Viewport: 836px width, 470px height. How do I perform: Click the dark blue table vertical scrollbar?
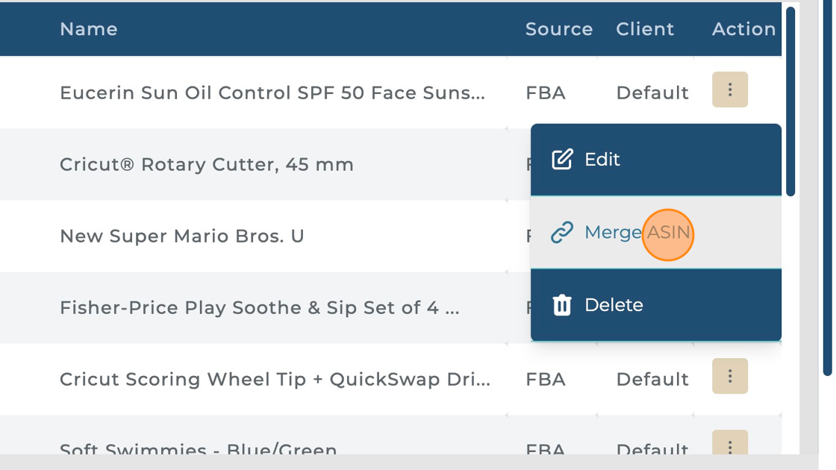(790, 101)
